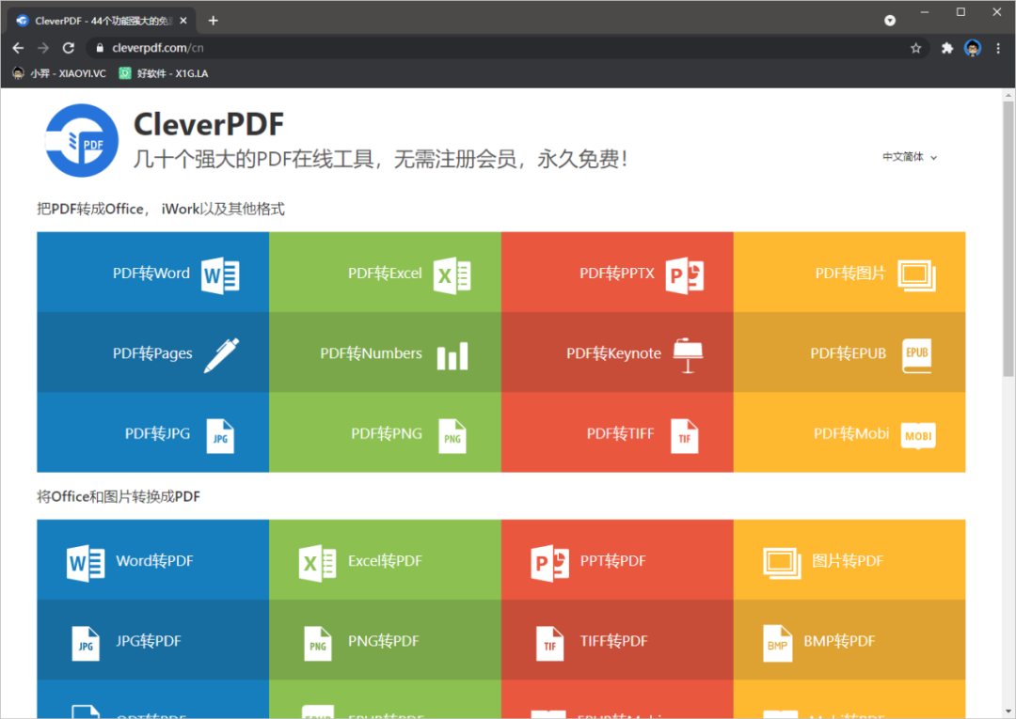Bookmark this page with the star icon
Image resolution: width=1016 pixels, height=719 pixels.
(x=915, y=48)
